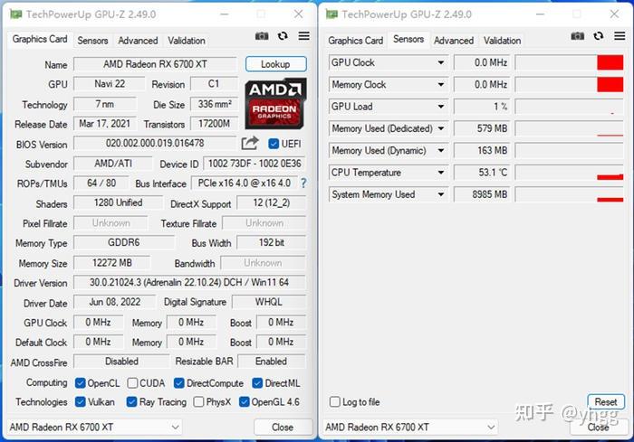This screenshot has height=442, width=634.
Task: Click Bus Interface question mark icon
Action: 303,183
